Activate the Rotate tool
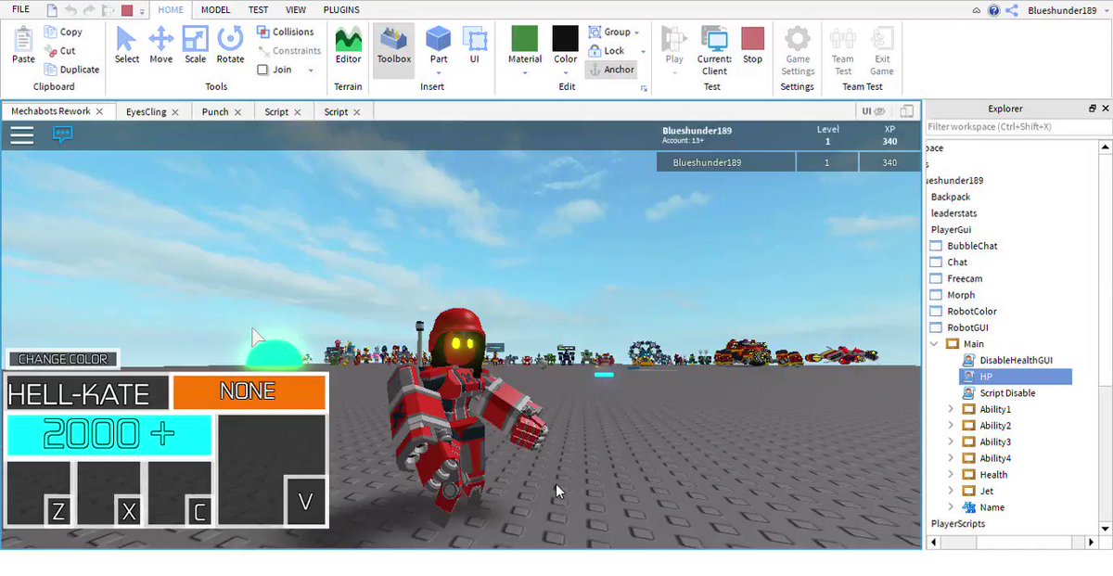The height and width of the screenshot is (576, 1113). coord(230,45)
